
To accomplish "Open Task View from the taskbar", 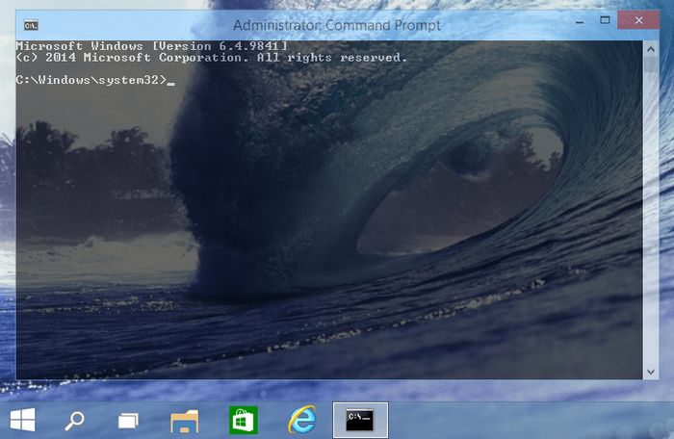I will tap(129, 420).
